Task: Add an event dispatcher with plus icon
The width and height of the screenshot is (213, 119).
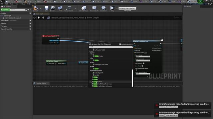Action: pyautogui.click(x=30, y=29)
